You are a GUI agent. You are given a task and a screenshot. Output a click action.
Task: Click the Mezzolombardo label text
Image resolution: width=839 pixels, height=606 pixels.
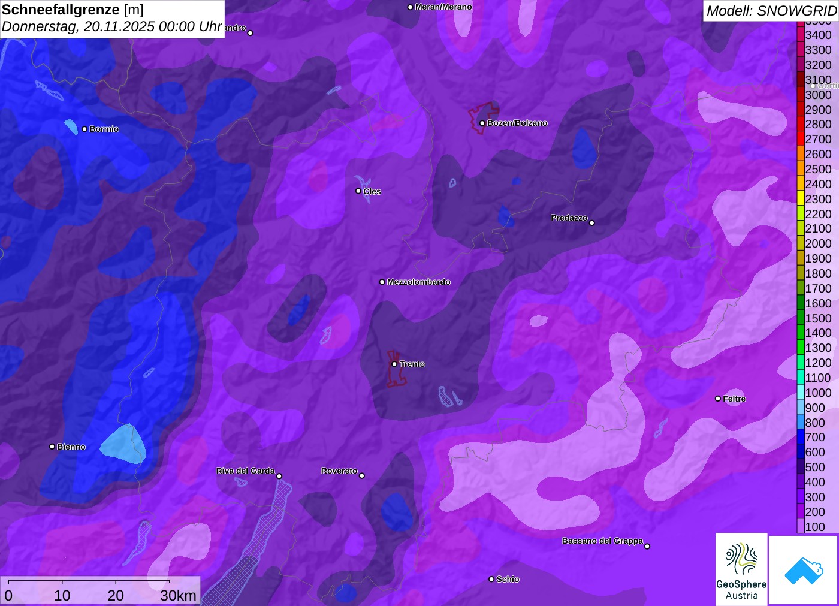(419, 282)
